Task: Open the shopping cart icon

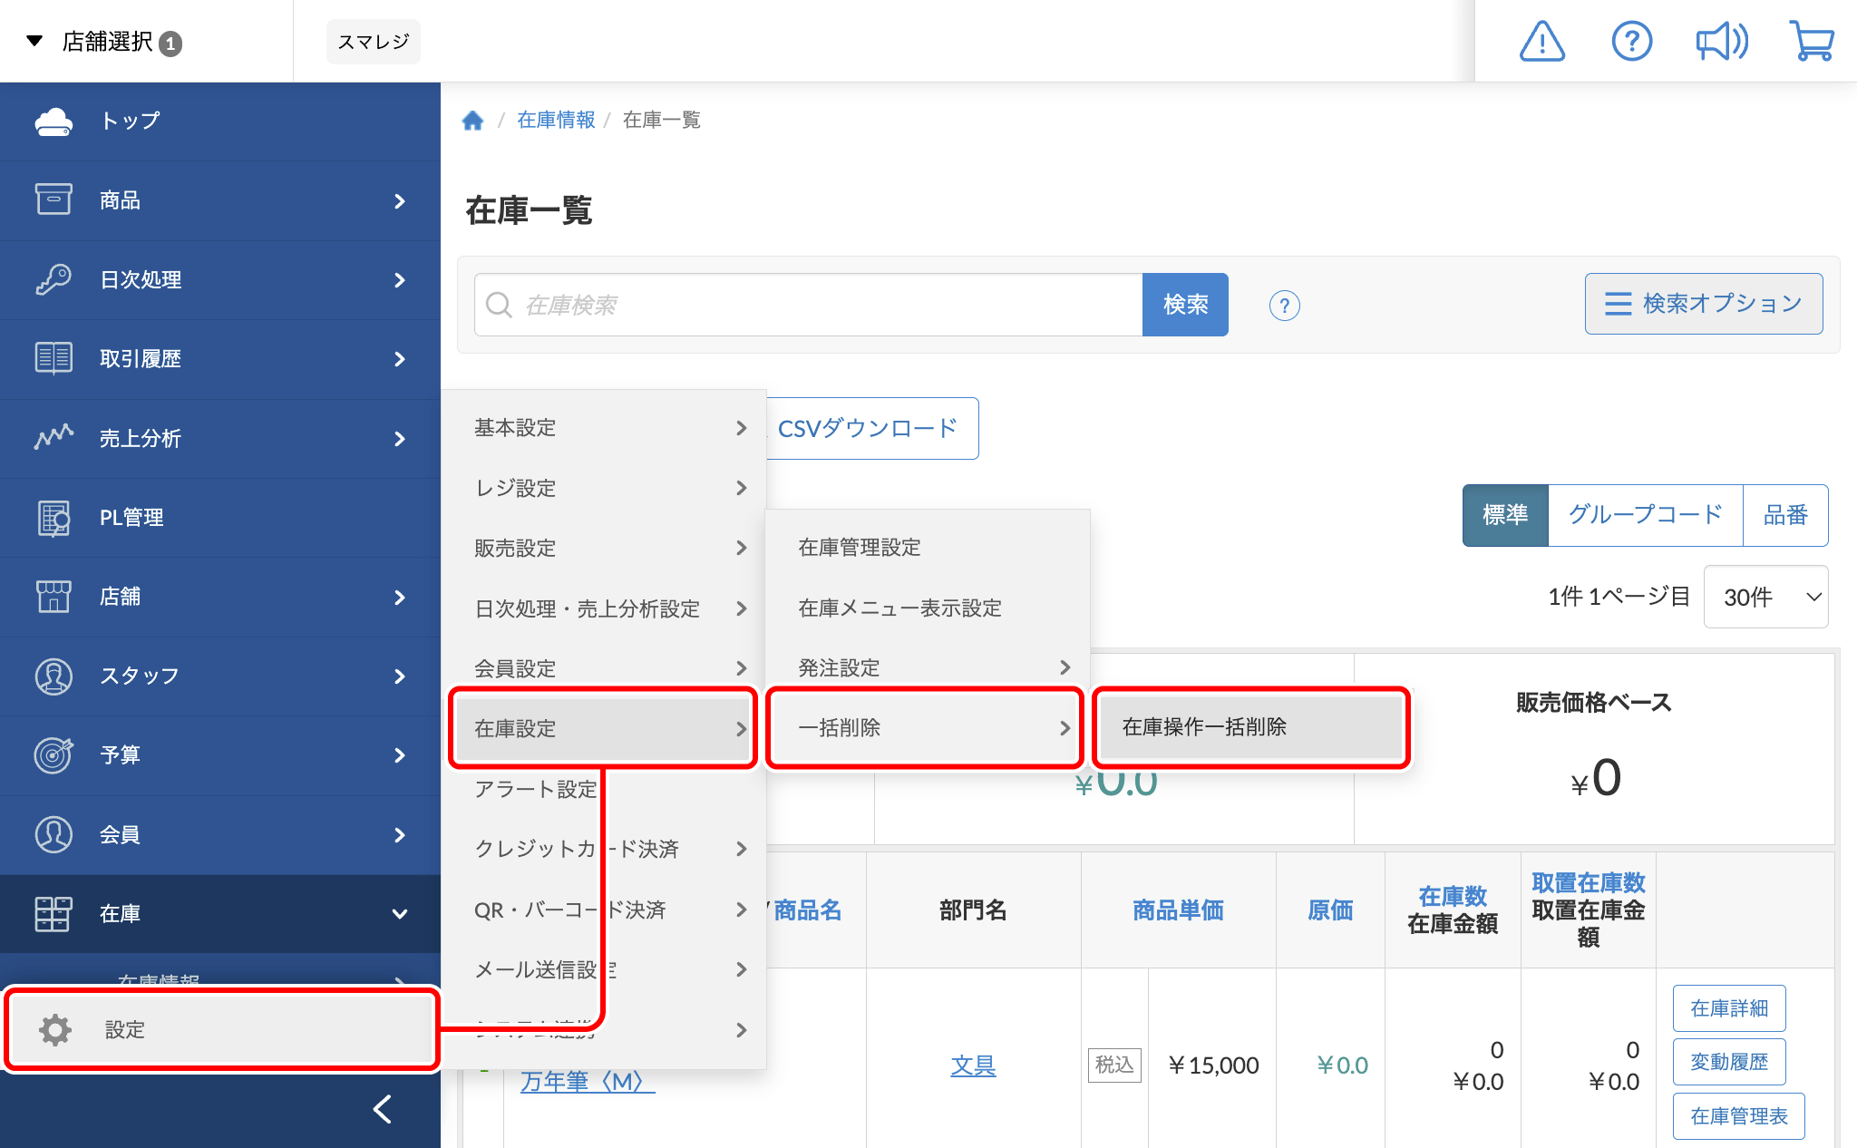Action: coord(1811,42)
